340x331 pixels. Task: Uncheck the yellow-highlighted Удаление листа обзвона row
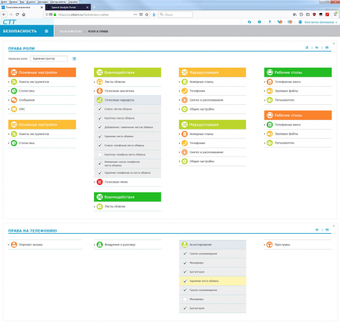[x=185, y=281]
